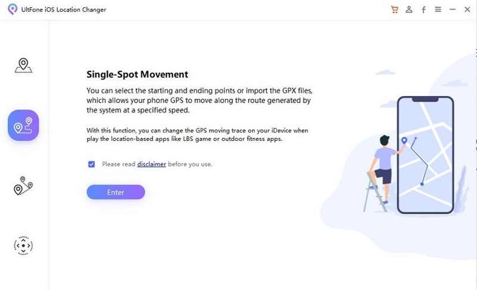
Task: Open the user account icon
Action: pos(409,10)
